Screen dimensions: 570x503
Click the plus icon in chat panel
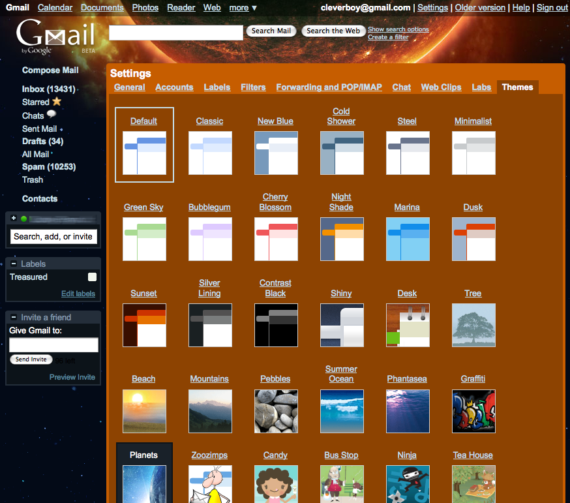[14, 218]
